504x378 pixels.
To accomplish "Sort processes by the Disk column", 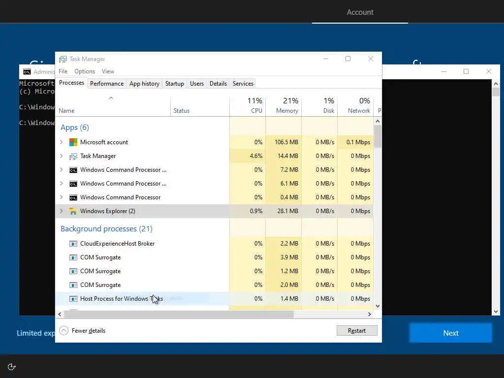I will pos(320,105).
